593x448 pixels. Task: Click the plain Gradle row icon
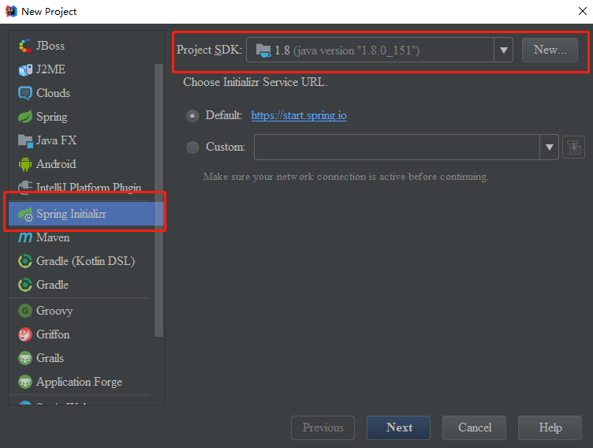click(x=25, y=285)
